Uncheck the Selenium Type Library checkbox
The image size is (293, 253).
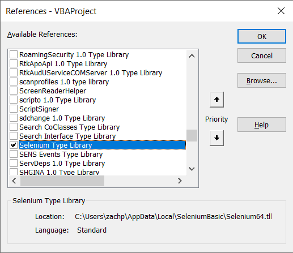click(x=14, y=145)
